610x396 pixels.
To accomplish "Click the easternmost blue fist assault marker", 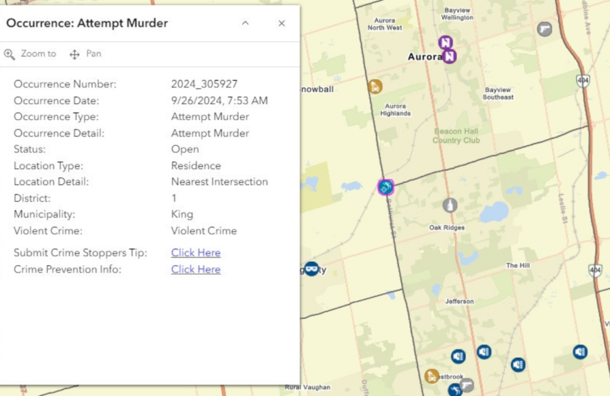I will click(x=580, y=351).
